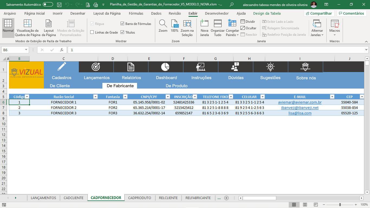The width and height of the screenshot is (370, 208).
Task: Click the Sugestões lightbulb icon
Action: tap(270, 67)
